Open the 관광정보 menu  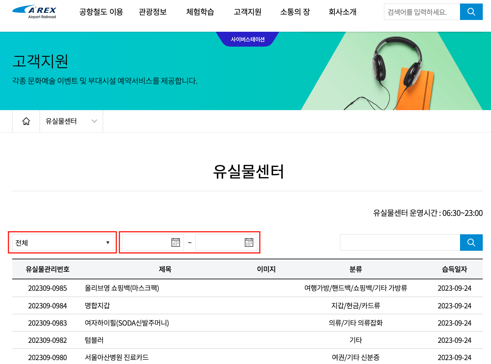coord(153,12)
